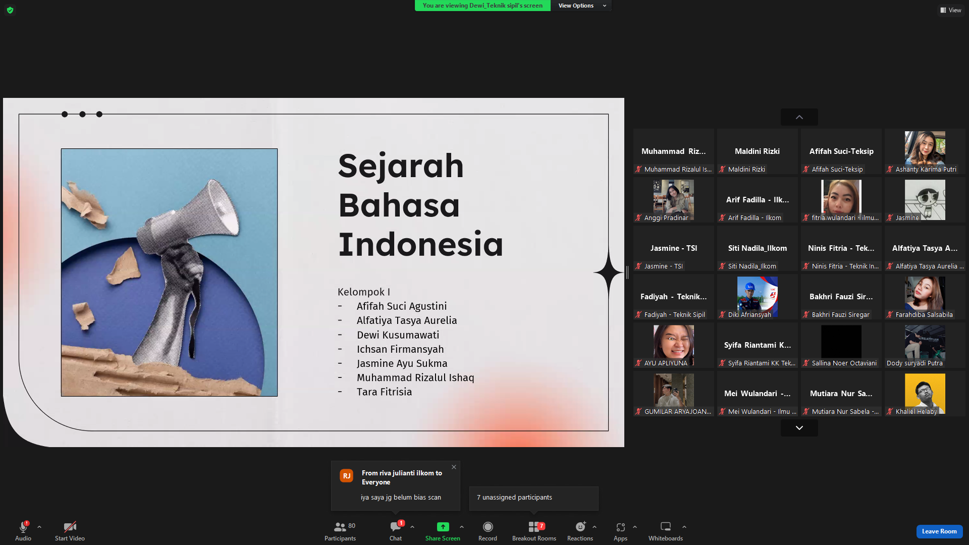Open Breakout Rooms
Screen dimensions: 969x545
click(x=534, y=531)
